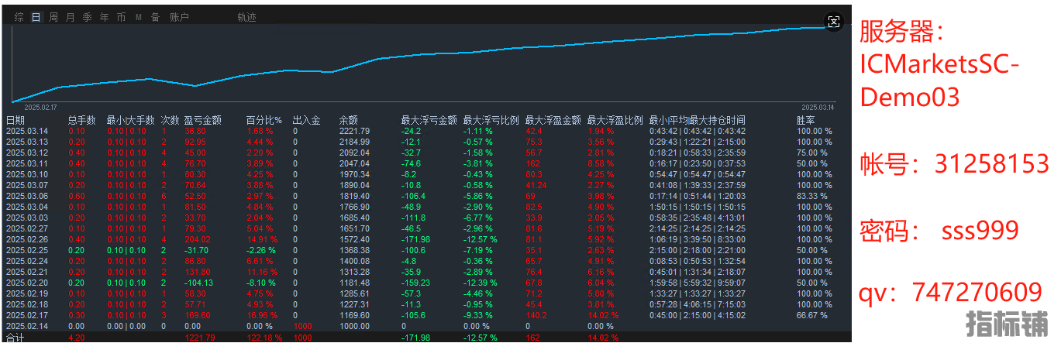Click the 日期 column header
Viewport: 1061px width, 343px height.
point(16,120)
